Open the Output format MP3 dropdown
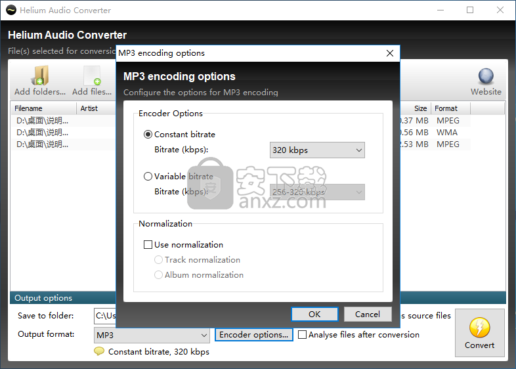Image resolution: width=516 pixels, height=369 pixels. click(152, 335)
